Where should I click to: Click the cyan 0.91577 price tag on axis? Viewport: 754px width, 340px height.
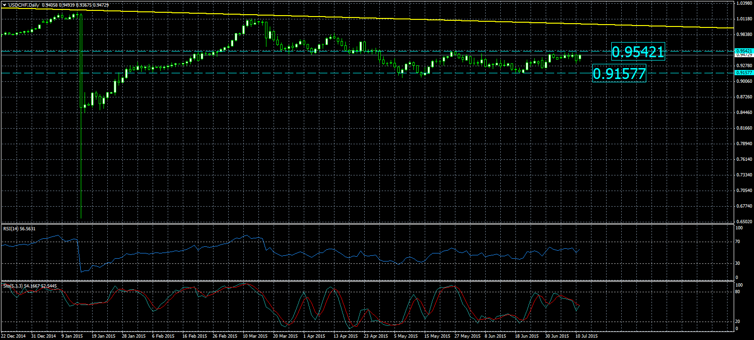[x=744, y=73]
